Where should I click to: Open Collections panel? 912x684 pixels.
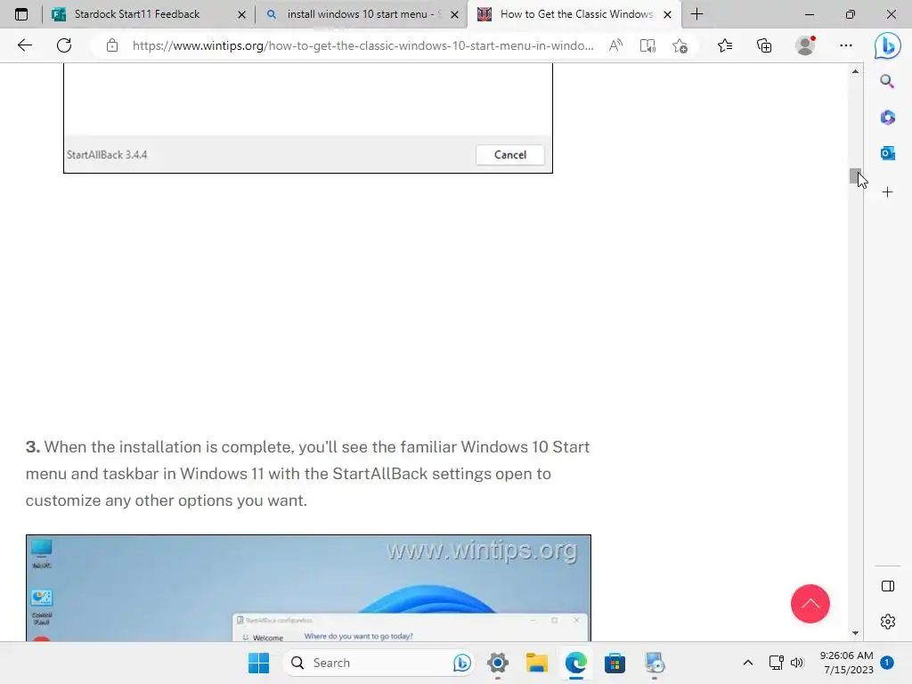(x=764, y=45)
